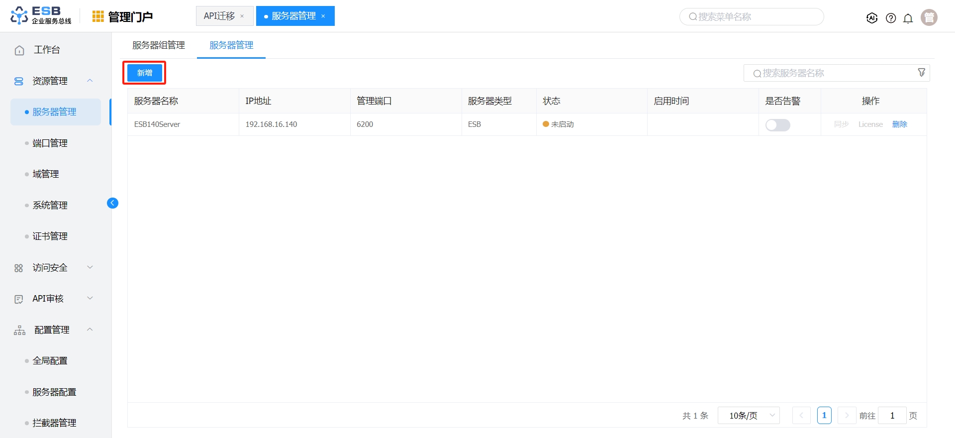Image resolution: width=955 pixels, height=438 pixels.
Task: Click the 搜索菜单名称 search field
Action: click(751, 17)
